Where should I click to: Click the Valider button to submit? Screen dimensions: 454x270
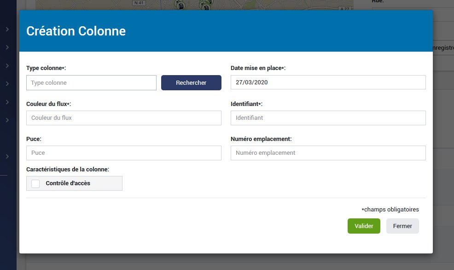coord(364,226)
